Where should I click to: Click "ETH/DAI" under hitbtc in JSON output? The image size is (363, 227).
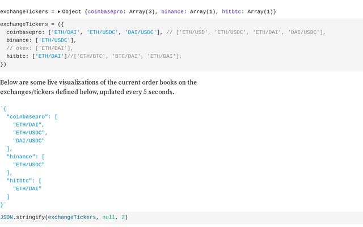[27, 189]
